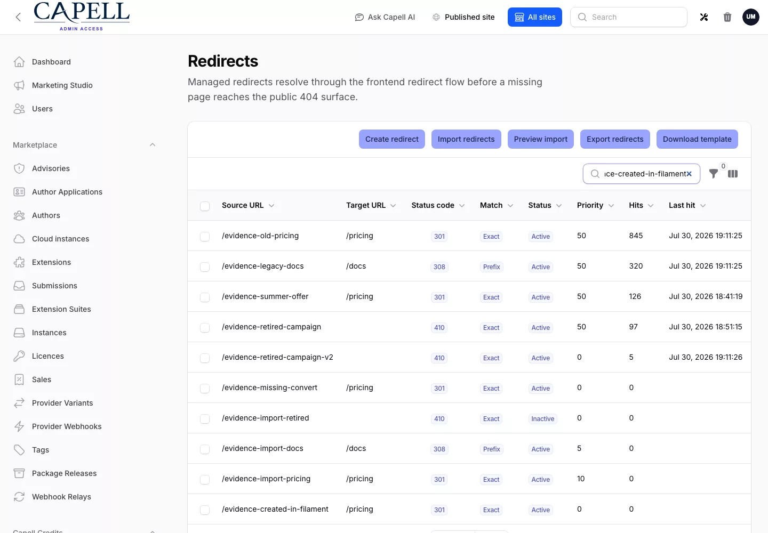Click the Package Releases archive box icon
Image resolution: width=768 pixels, height=533 pixels.
point(19,473)
